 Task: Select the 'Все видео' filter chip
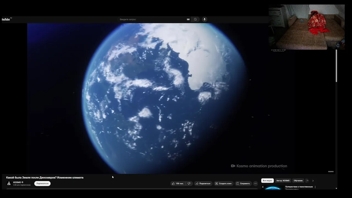coord(267,181)
